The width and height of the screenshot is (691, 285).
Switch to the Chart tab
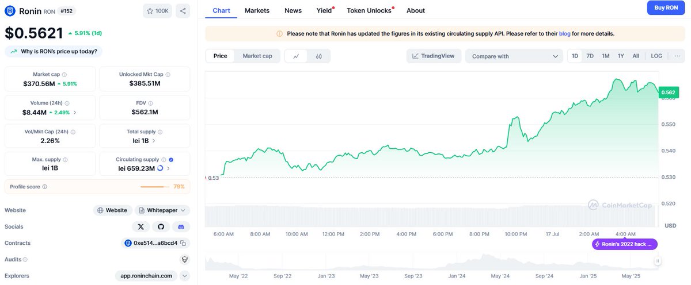click(x=221, y=10)
